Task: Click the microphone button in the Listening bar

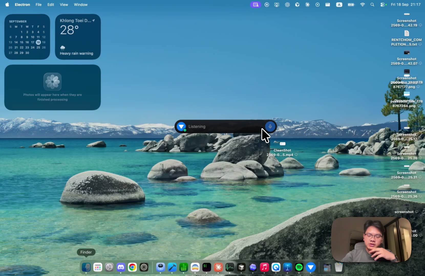Action: click(x=270, y=126)
